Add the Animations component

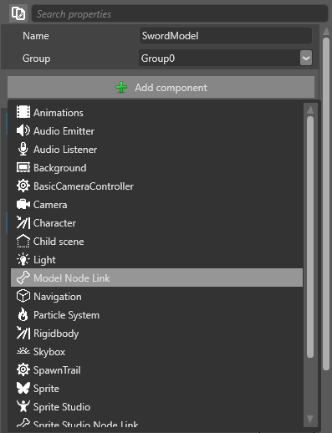[x=156, y=112]
